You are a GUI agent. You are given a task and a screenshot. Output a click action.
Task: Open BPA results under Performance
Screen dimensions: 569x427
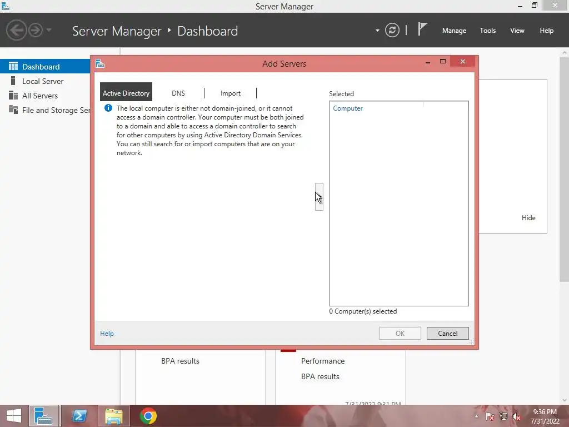pyautogui.click(x=320, y=376)
